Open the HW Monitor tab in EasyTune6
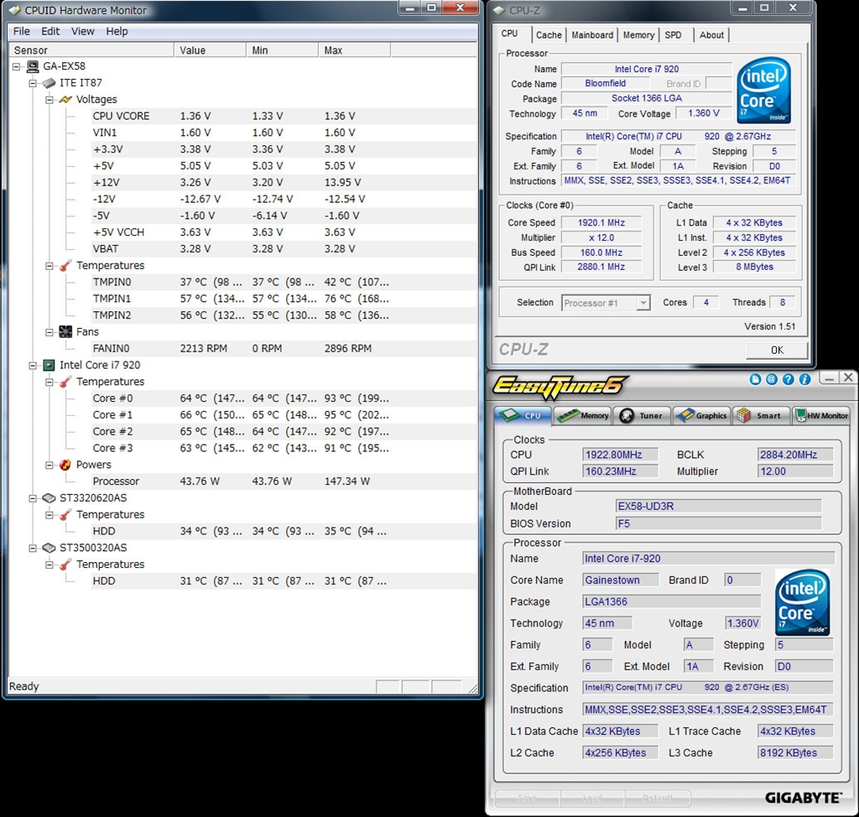Viewport: 859px width, 817px height. coord(822,415)
